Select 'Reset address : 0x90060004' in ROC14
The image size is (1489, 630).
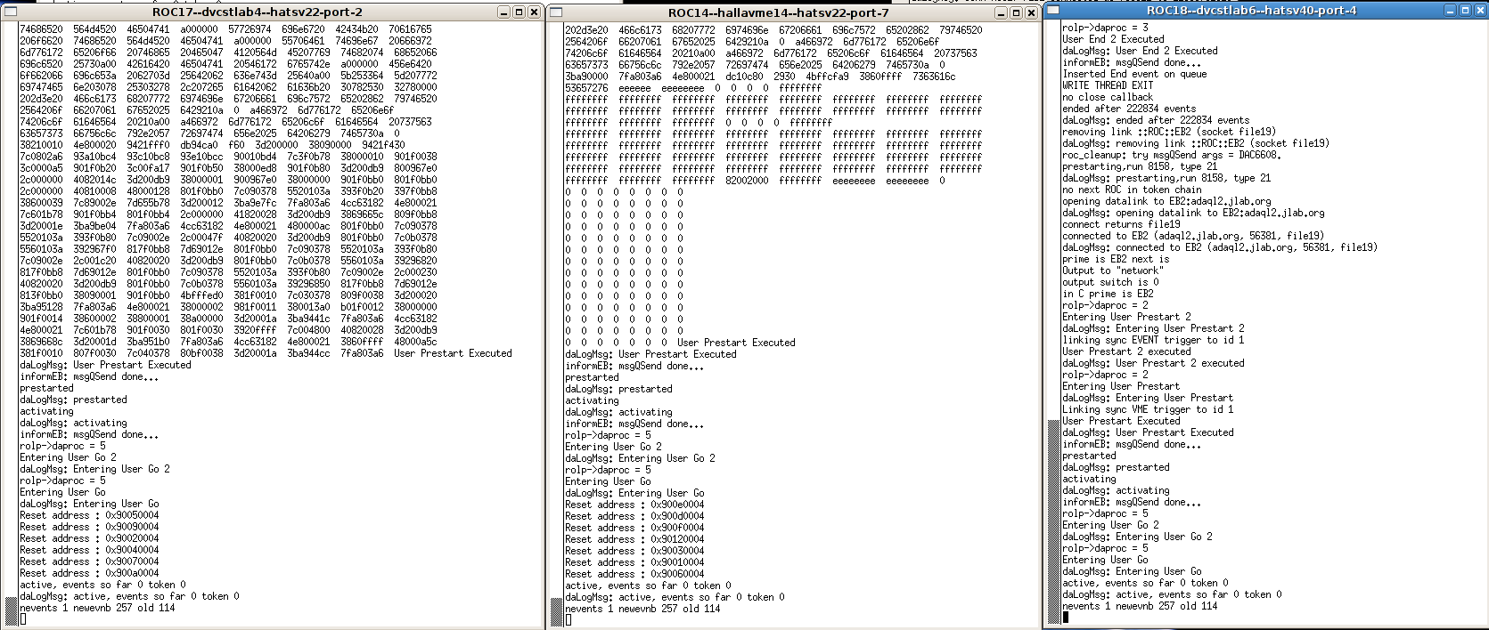click(x=634, y=574)
